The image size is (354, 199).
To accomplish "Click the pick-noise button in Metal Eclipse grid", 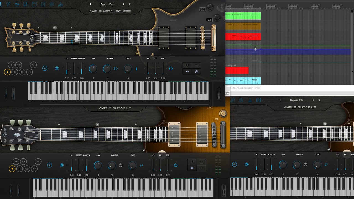I will 197,71.
